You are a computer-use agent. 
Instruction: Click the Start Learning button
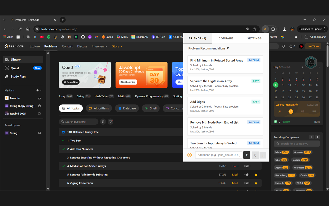(128, 82)
